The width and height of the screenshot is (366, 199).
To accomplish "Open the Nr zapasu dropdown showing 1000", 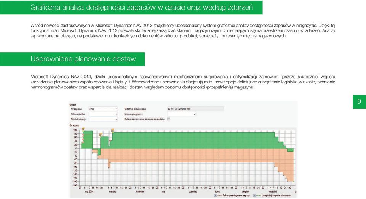I will (x=103, y=109).
